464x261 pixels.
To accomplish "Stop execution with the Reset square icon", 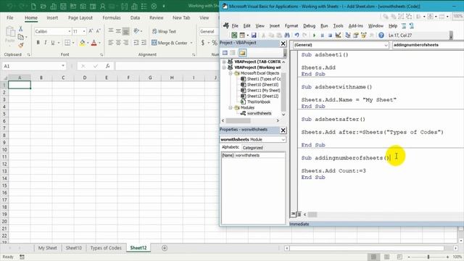I will click(330, 36).
